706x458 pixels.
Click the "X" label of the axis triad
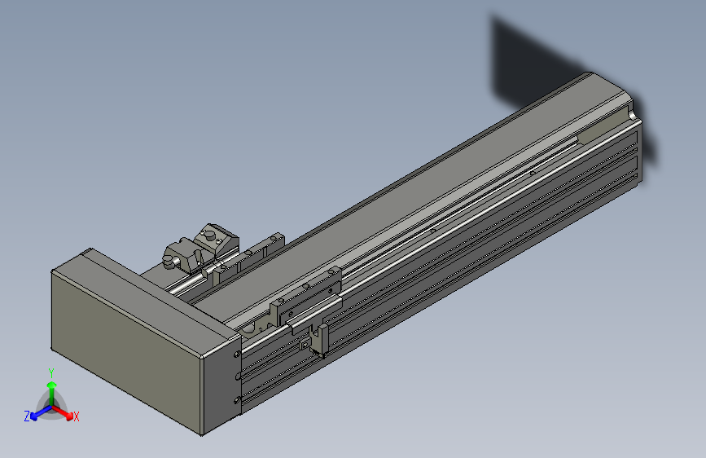[76, 416]
